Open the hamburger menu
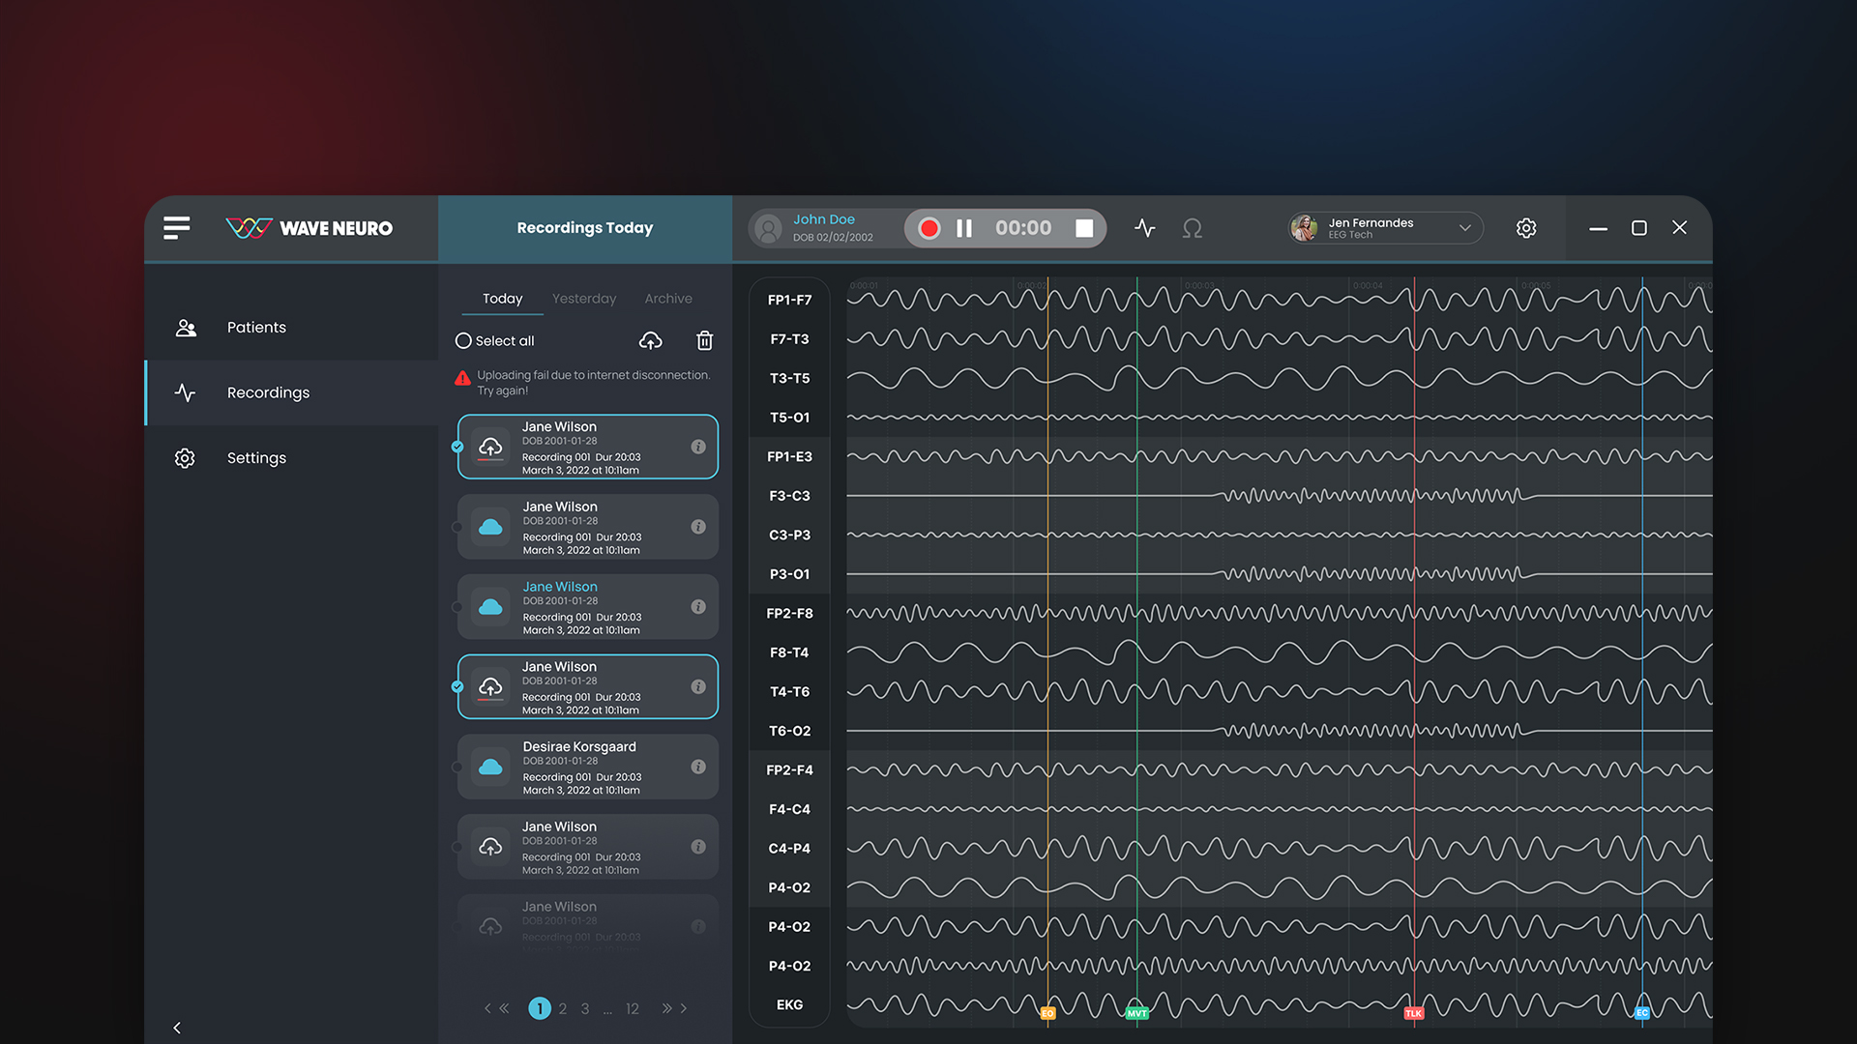Screen dimensions: 1857x1044 coord(176,228)
